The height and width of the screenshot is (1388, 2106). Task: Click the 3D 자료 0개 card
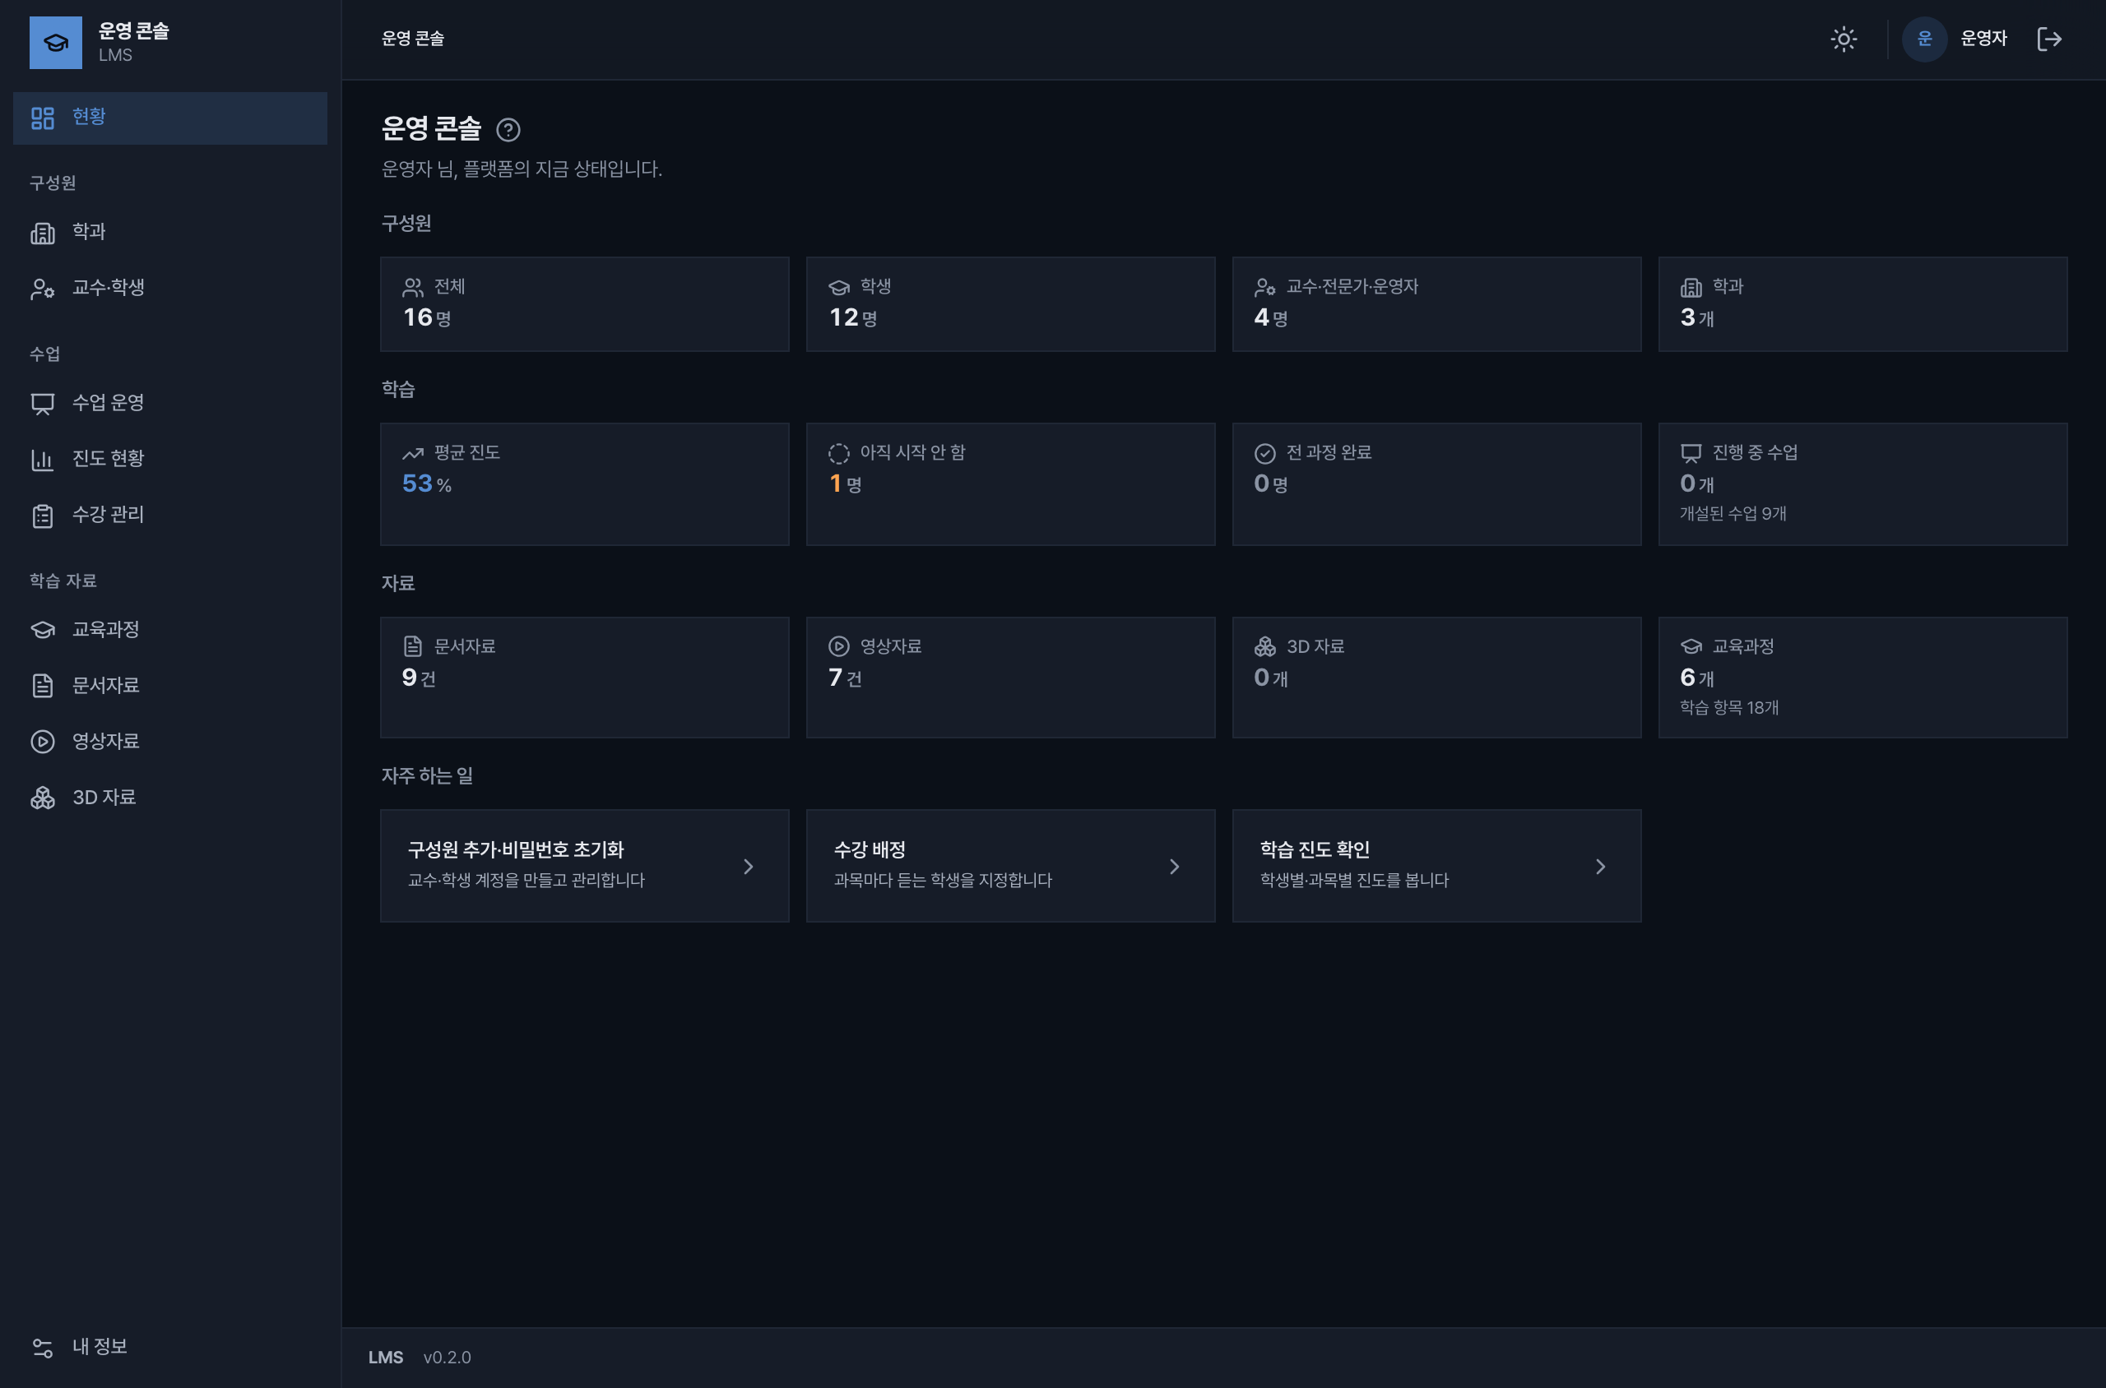(1436, 678)
